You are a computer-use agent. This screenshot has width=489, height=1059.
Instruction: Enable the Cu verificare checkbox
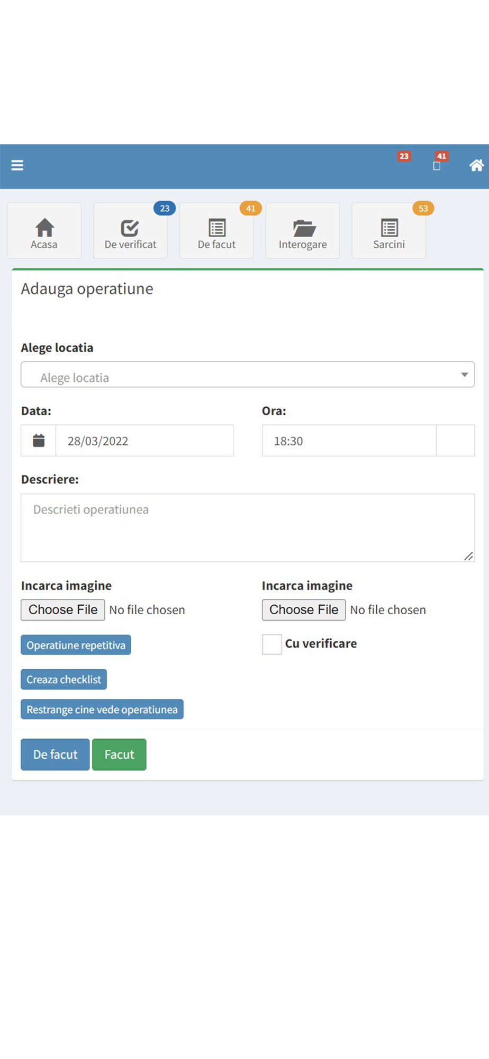pos(272,644)
